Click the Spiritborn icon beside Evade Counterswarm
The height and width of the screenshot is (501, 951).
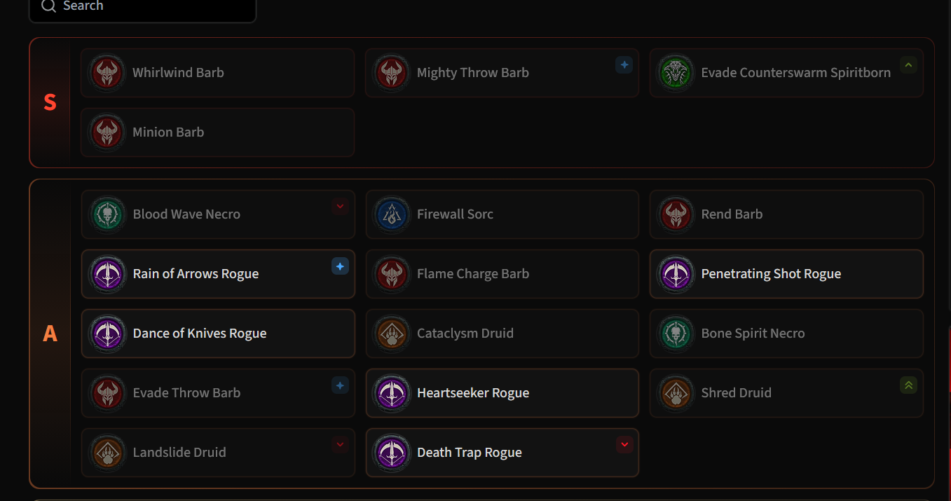point(676,73)
